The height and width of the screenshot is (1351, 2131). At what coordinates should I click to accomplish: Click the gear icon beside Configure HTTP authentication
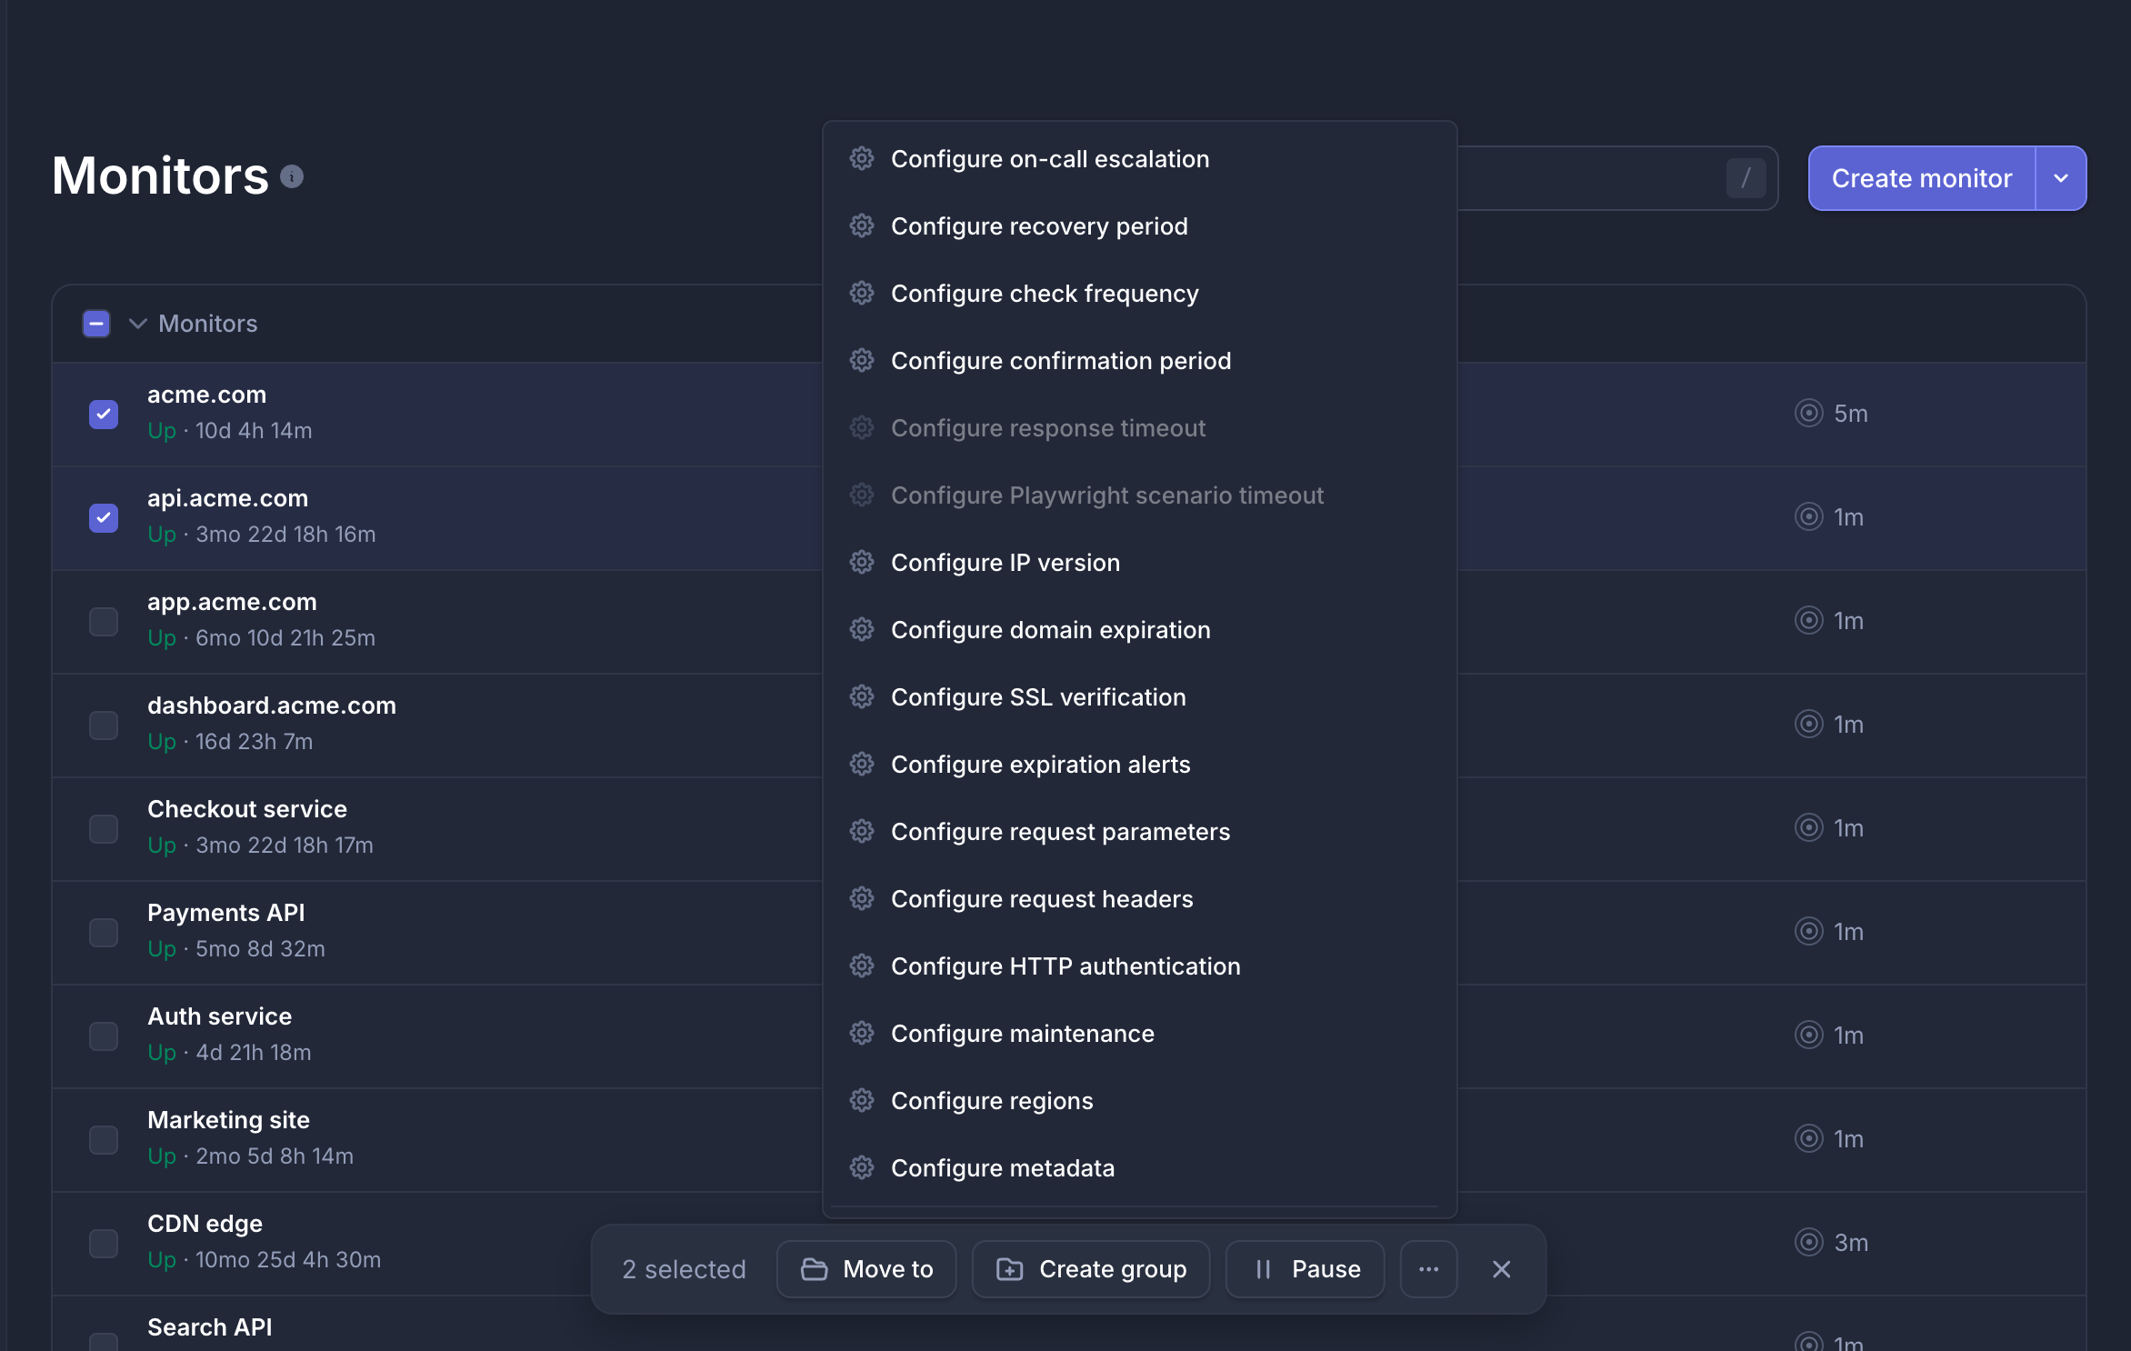click(862, 966)
